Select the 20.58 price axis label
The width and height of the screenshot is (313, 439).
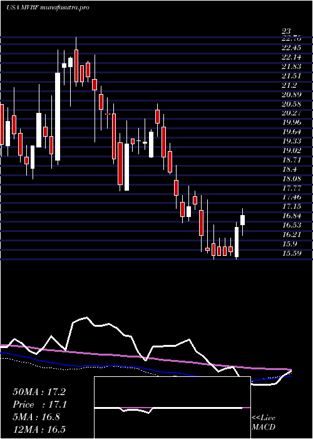point(292,104)
